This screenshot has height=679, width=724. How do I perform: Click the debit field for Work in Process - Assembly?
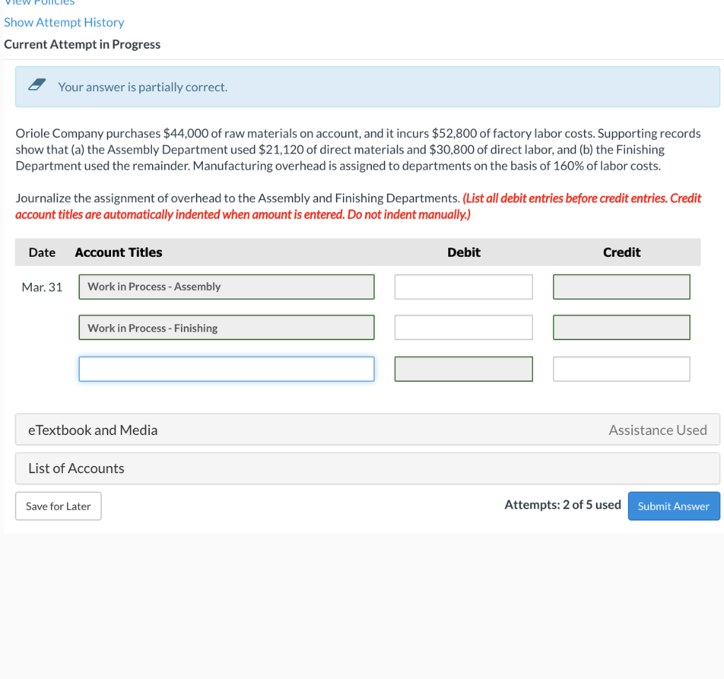pos(463,286)
